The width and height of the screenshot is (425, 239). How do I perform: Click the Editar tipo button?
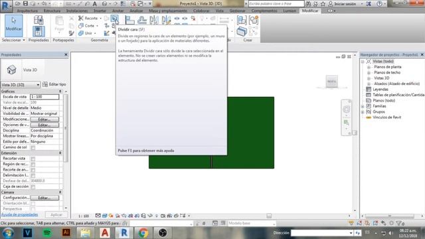(54, 84)
